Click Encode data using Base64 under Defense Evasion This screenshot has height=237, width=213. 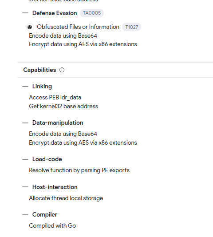click(63, 36)
